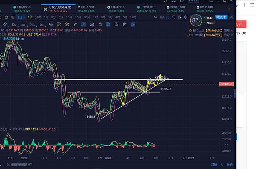Click the calendar icon left of 1日
256x169 pixels.
[x=6, y=17]
